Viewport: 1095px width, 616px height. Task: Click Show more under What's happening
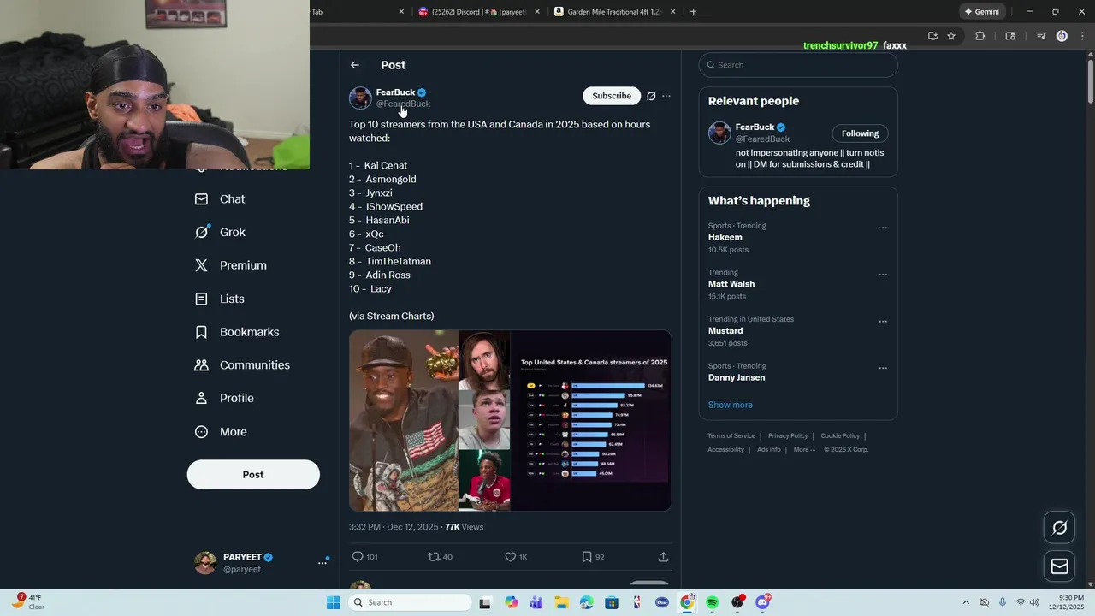point(730,405)
